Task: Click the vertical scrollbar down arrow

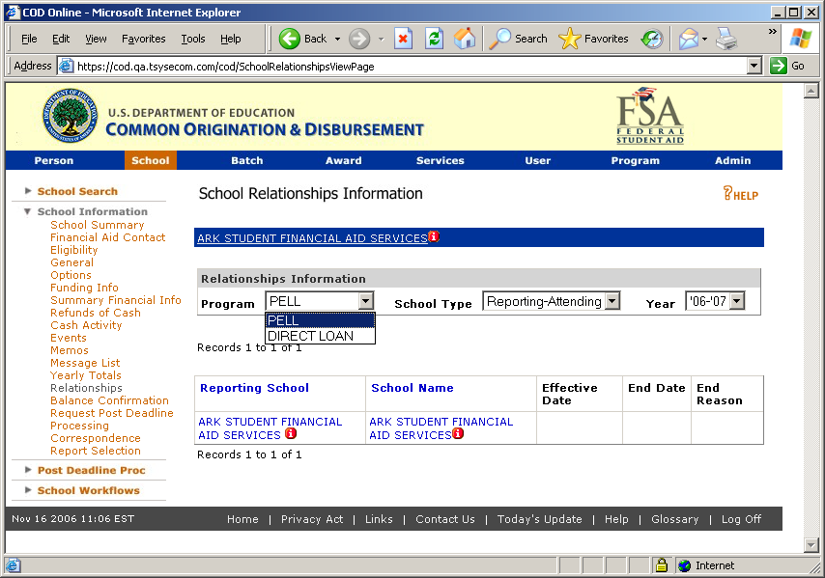Action: (811, 545)
